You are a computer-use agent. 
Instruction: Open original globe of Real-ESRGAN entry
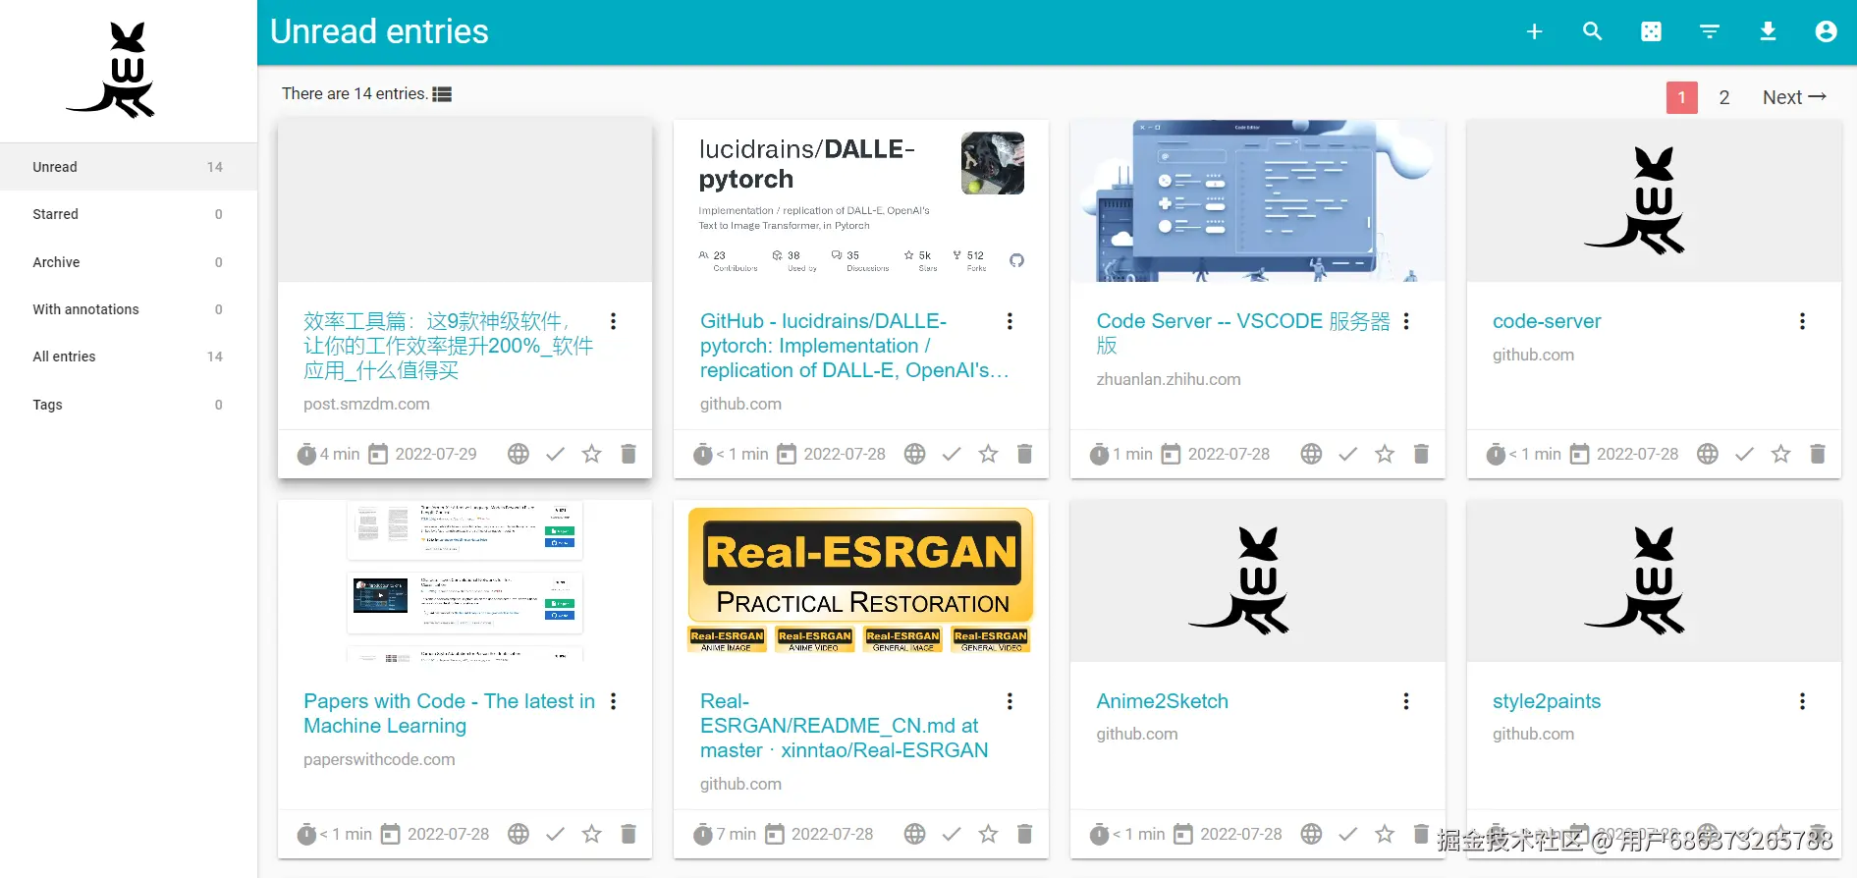tap(914, 834)
